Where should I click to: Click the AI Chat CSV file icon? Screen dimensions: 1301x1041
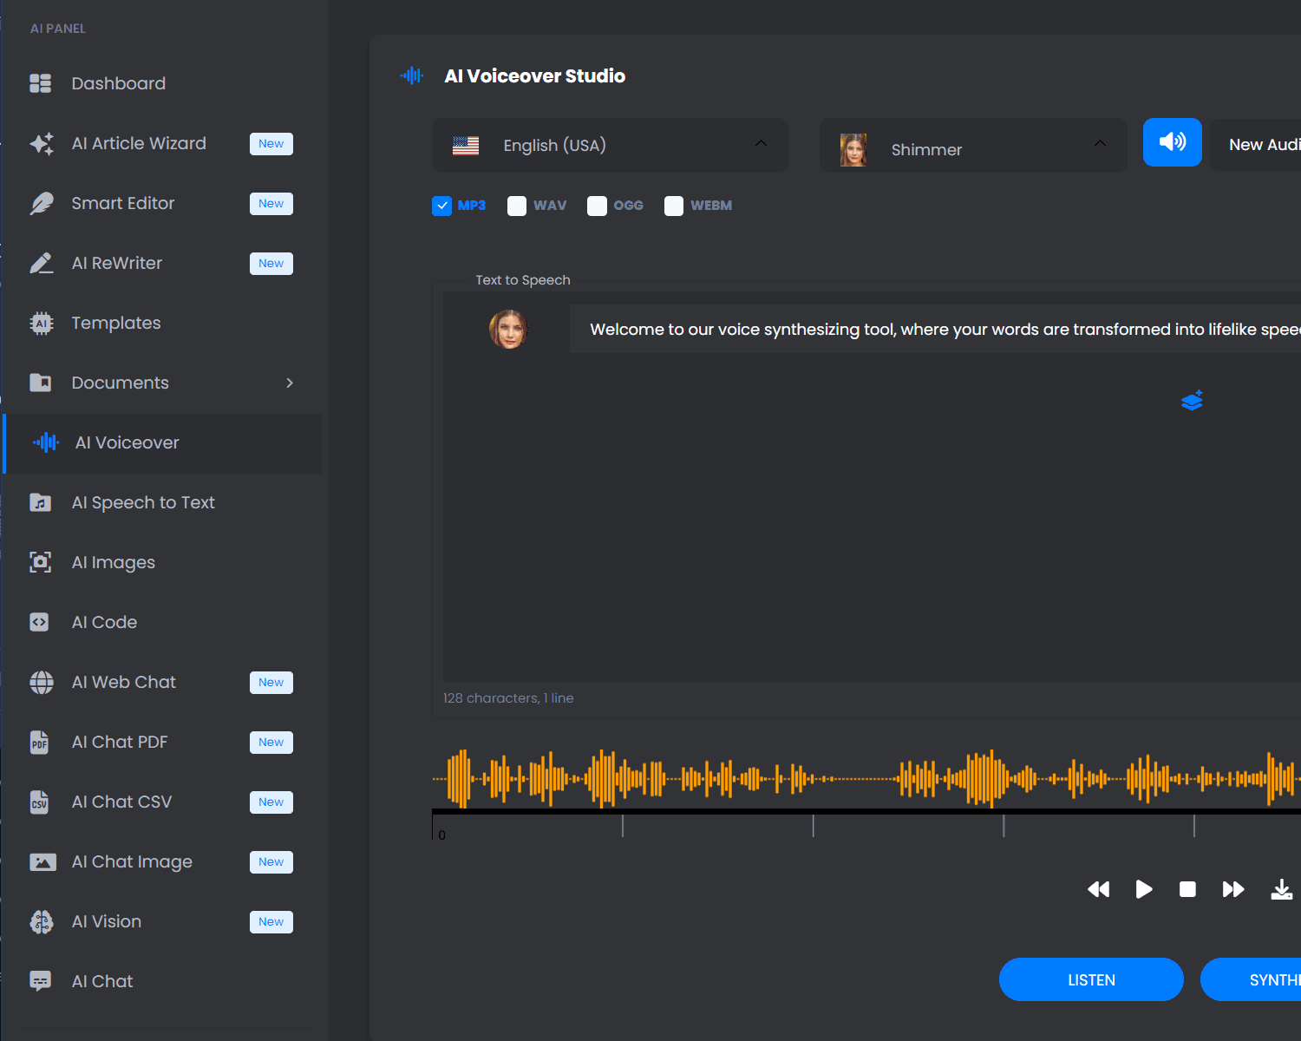coord(40,802)
